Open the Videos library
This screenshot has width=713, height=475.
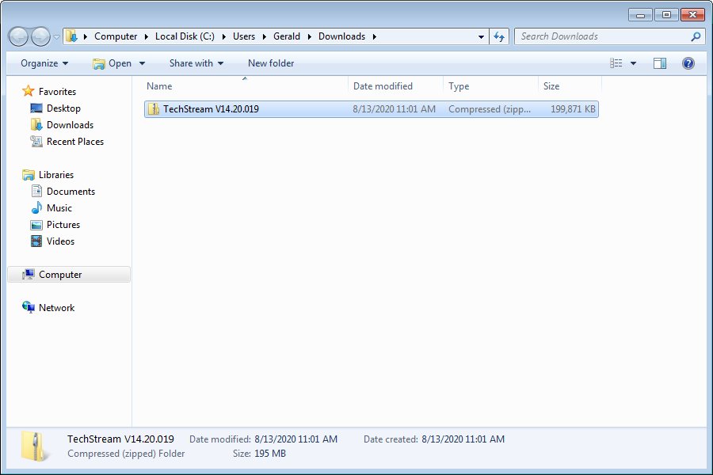coord(60,241)
